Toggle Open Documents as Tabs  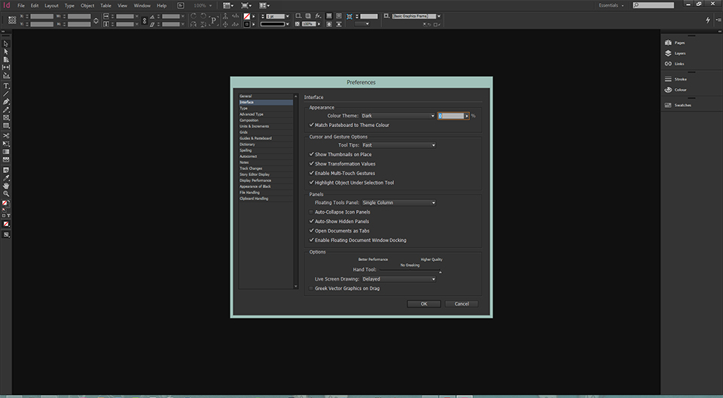click(312, 231)
